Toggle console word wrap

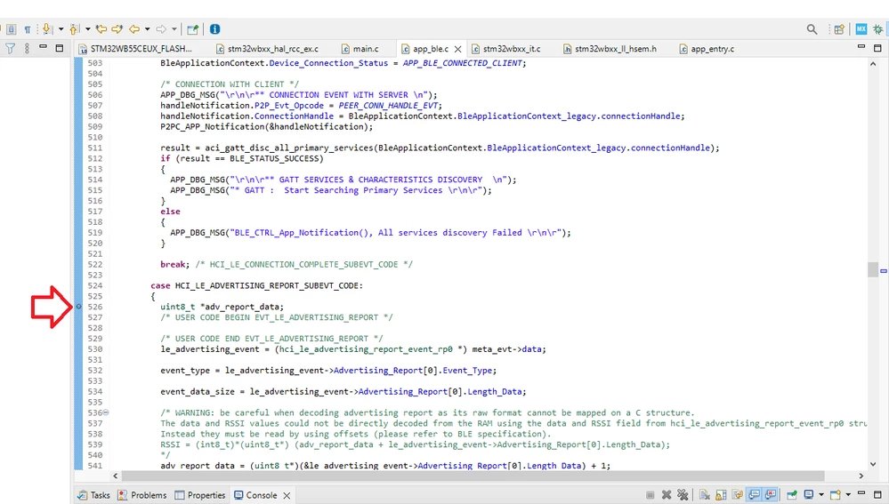(738, 495)
